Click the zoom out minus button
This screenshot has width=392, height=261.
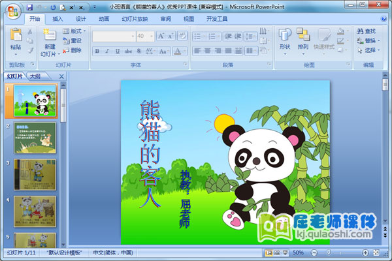point(314,253)
